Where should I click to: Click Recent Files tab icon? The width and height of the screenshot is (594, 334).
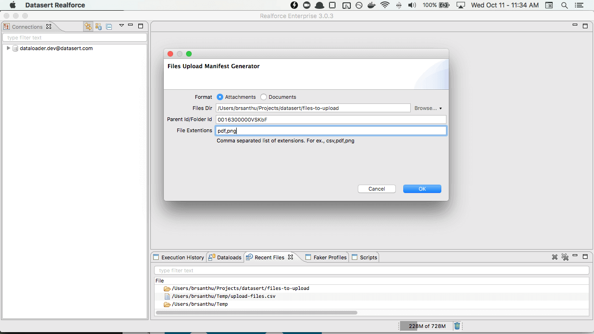click(250, 257)
